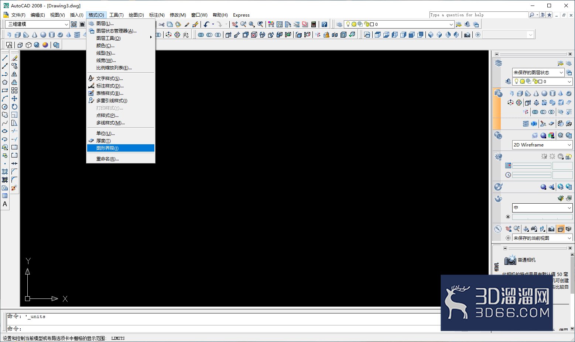Screen dimensions: 575x342
Task: Click the Undo arrow icon
Action: 206,24
